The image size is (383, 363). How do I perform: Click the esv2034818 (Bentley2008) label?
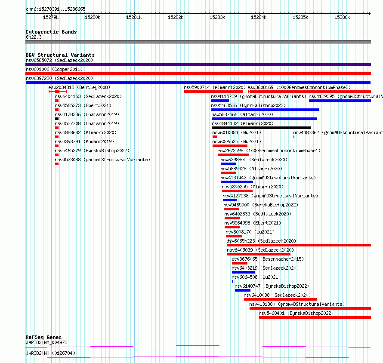[79, 87]
